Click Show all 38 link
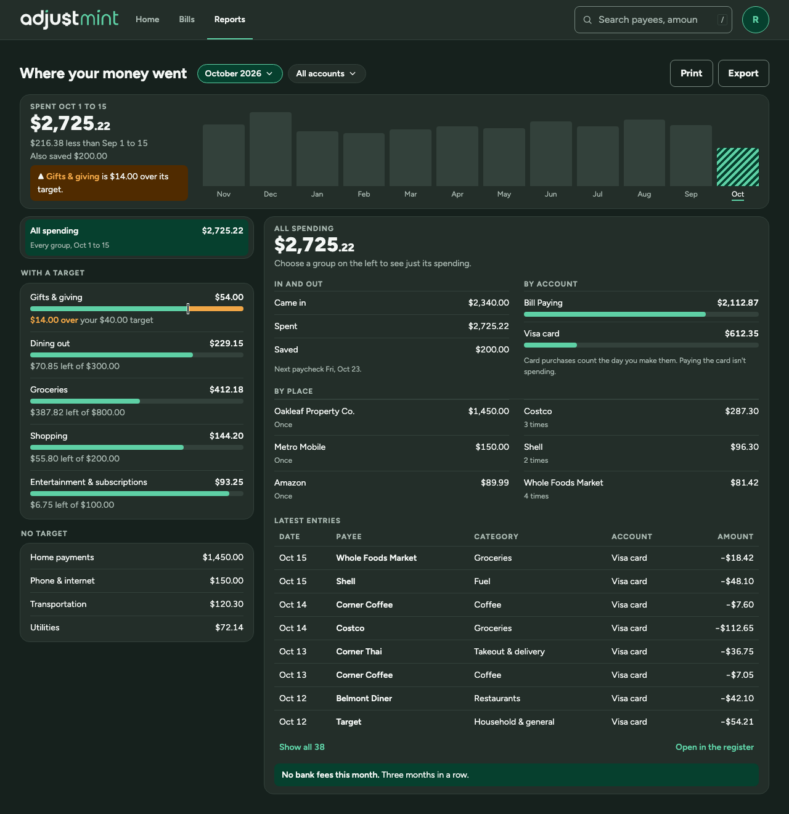The width and height of the screenshot is (789, 814). click(302, 747)
